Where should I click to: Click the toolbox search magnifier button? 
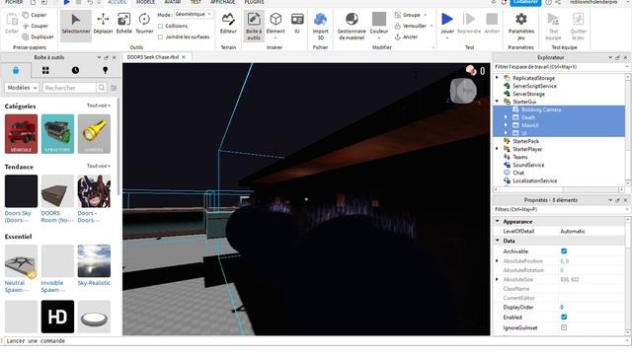pyautogui.click(x=102, y=88)
